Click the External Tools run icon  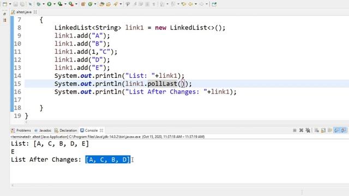pos(71,4)
